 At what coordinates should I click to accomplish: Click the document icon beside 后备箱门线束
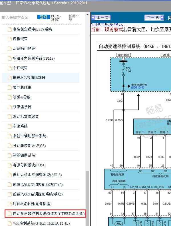[9, 49]
